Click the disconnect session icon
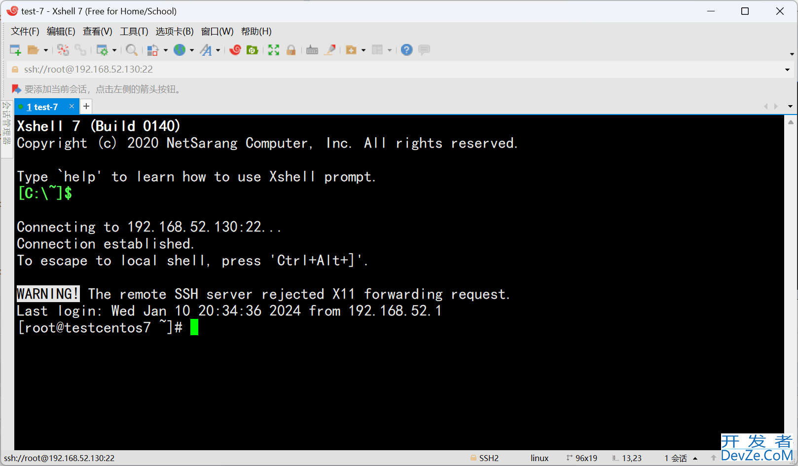The image size is (798, 466). tap(63, 50)
